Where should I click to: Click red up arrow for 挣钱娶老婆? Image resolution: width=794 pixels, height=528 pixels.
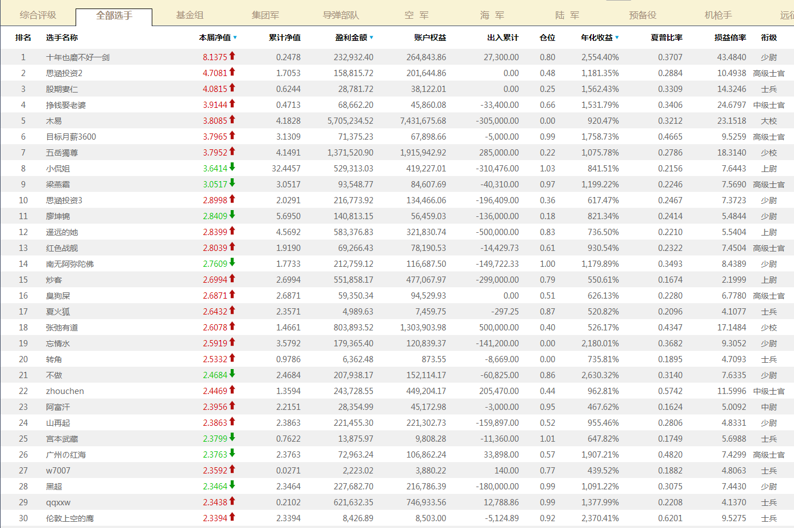[232, 103]
